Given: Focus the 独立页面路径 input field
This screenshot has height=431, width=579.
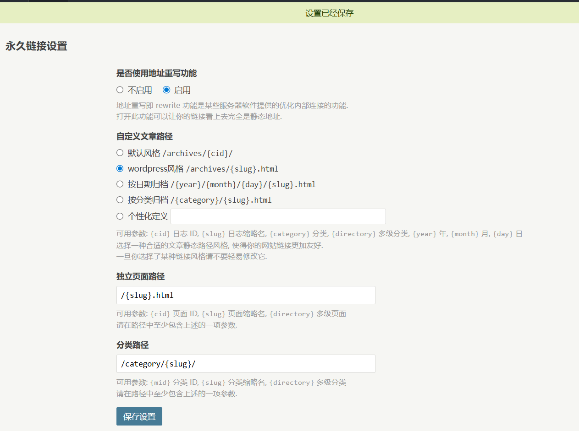Looking at the screenshot, I should (x=246, y=295).
